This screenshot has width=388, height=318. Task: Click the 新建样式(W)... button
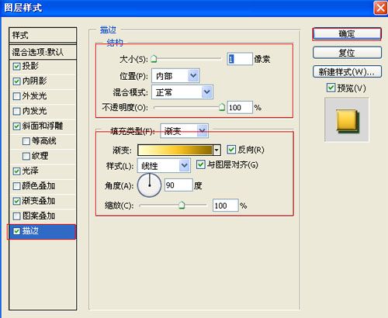pos(347,71)
